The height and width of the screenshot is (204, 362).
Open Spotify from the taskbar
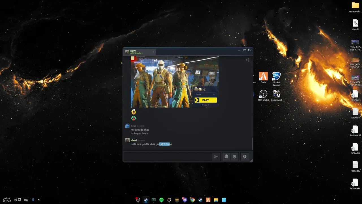[161, 200]
